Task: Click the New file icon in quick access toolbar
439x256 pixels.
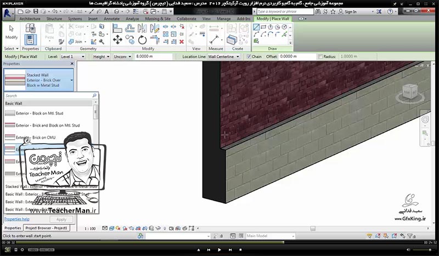Action: coord(20,12)
